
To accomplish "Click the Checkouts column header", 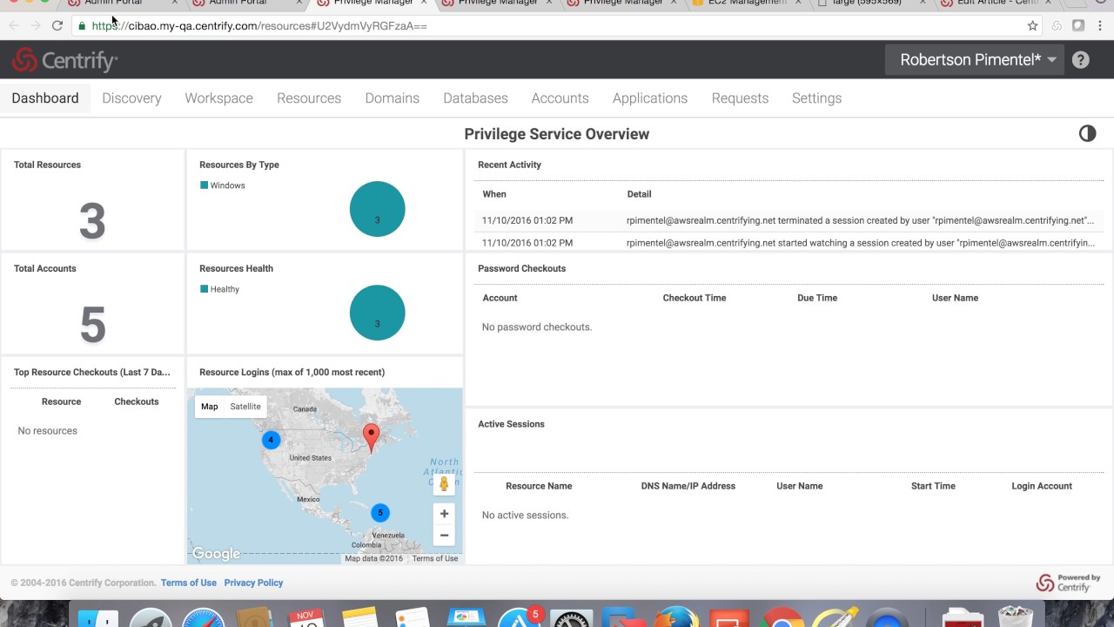I will click(137, 401).
